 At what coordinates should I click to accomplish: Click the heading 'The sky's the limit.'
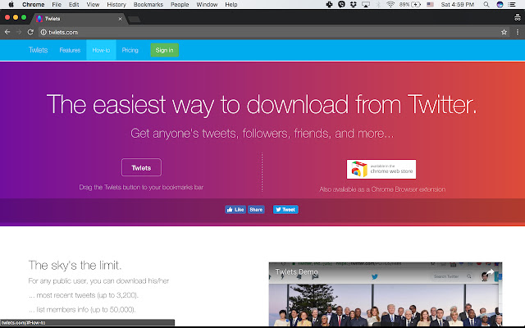[75, 266]
